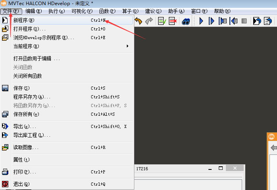Deactivate selected lines icon with red X

(x=173, y=21)
